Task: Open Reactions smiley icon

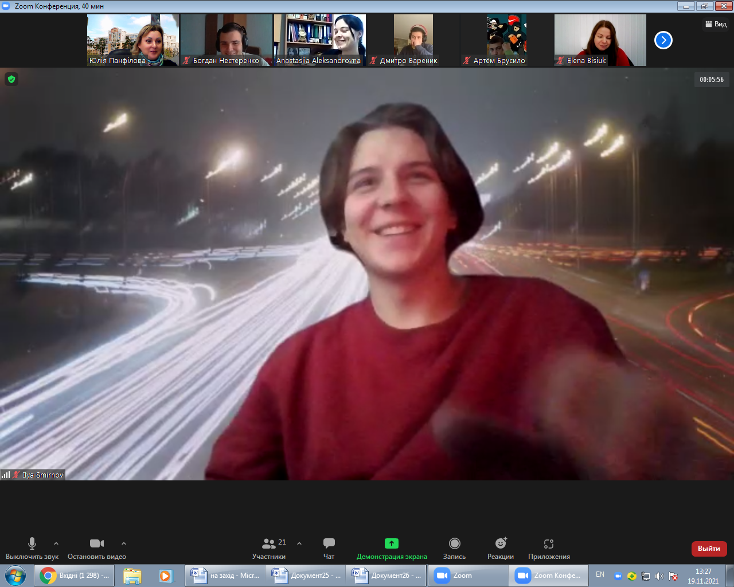Action: (501, 543)
